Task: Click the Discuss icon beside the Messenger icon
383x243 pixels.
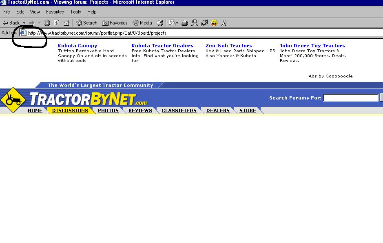Action: pos(204,23)
